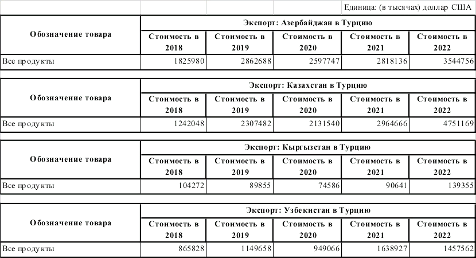476x258 pixels.
Task: Click 'Все продукты' in the Uzbekistan table
Action: coord(29,249)
